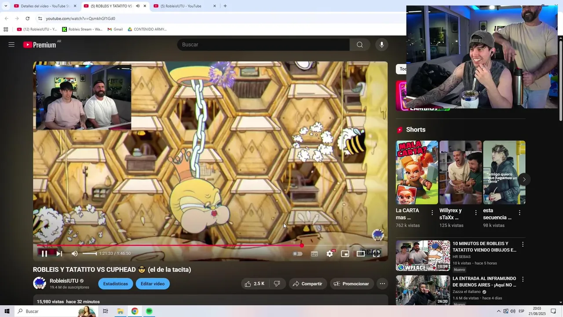This screenshot has height=317, width=563.
Task: Open the La CARTA mas Short thumbnail
Action: [417, 172]
